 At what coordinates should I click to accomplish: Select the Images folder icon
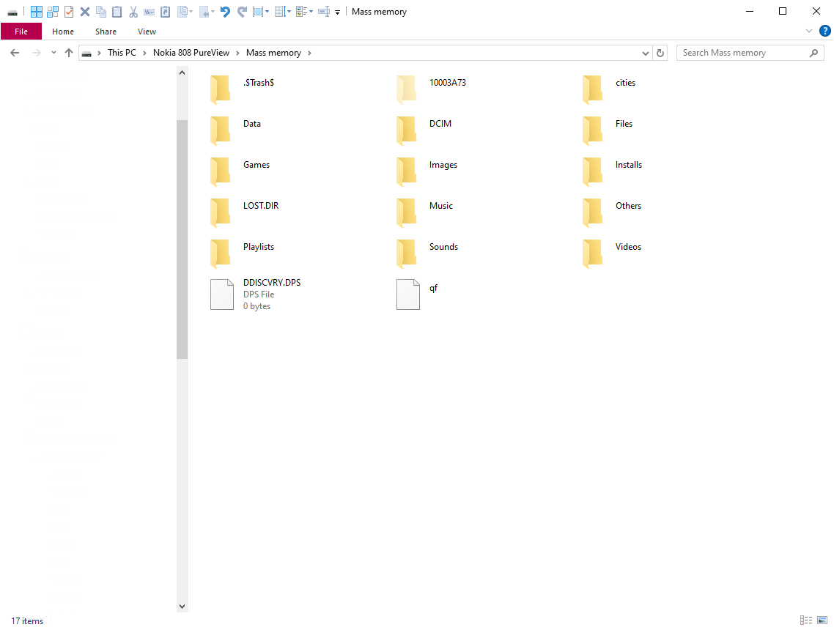pyautogui.click(x=406, y=171)
